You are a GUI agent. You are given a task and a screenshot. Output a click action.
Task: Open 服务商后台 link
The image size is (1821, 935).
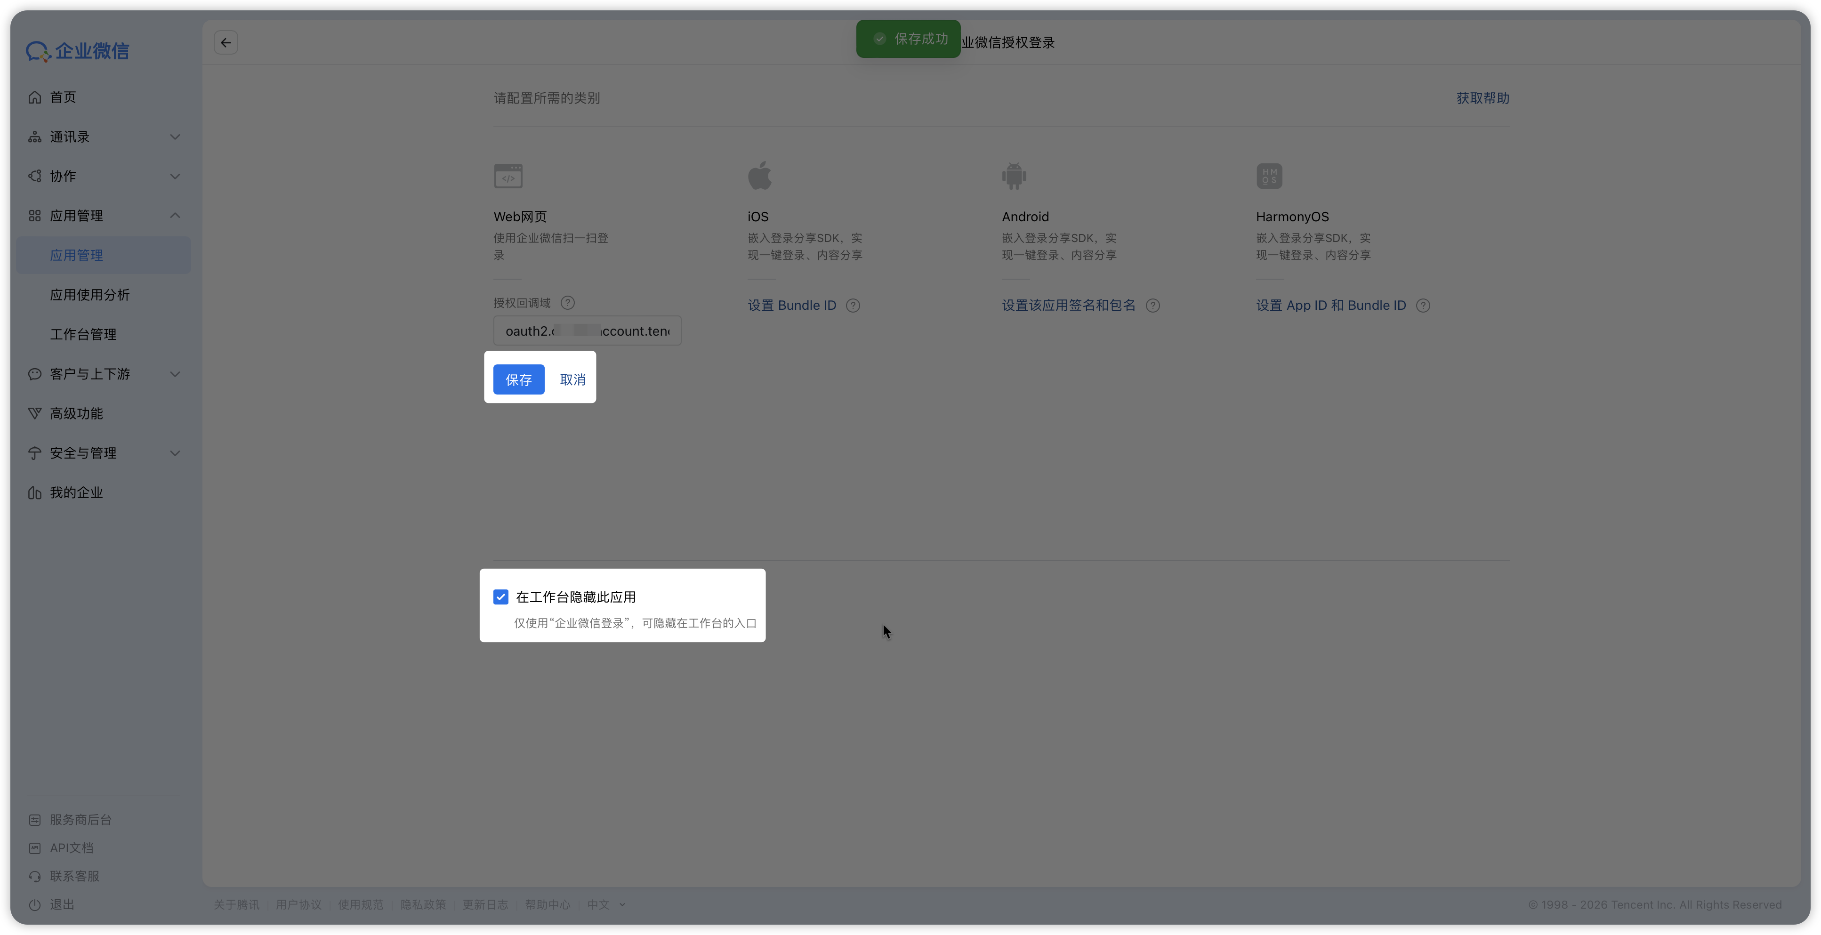pos(81,820)
